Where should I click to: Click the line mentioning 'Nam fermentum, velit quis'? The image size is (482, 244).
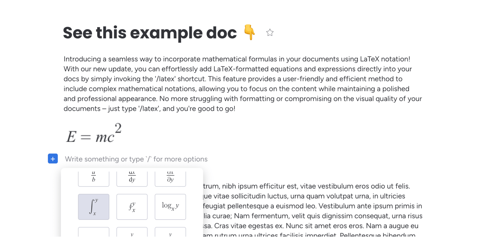tap(313, 216)
